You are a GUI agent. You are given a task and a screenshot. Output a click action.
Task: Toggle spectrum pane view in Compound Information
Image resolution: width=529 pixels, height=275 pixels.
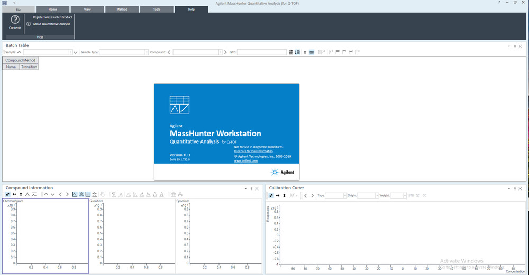[x=88, y=194]
